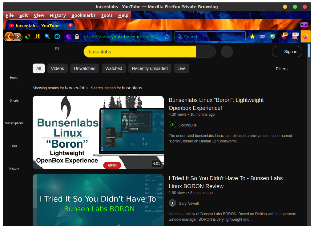
Task: Open Bunsenlabs Linux Boron video title
Action: coord(216,104)
